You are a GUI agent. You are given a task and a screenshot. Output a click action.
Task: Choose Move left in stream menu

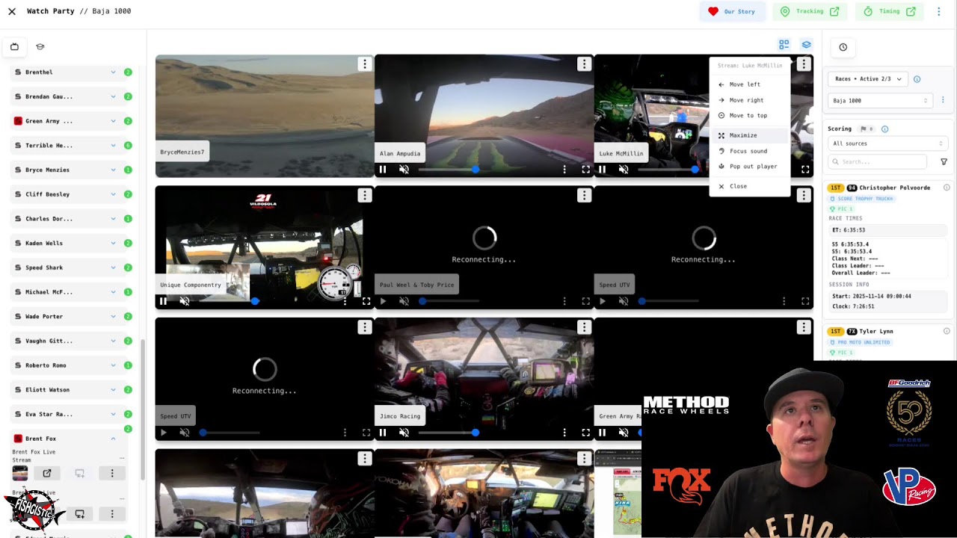click(749, 84)
